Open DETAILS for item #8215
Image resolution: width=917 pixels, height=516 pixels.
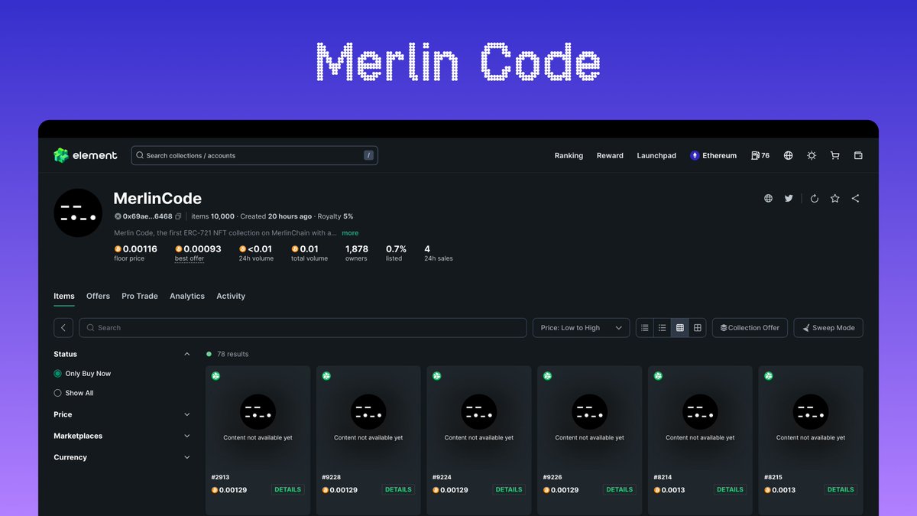pos(841,489)
